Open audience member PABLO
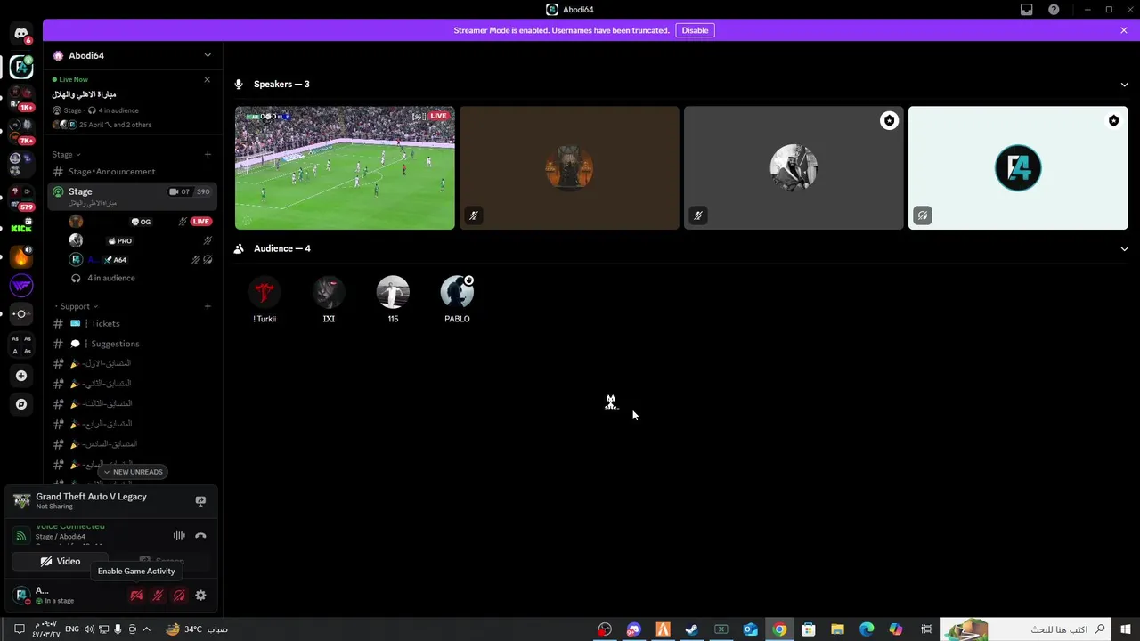This screenshot has width=1140, height=641. pyautogui.click(x=457, y=299)
